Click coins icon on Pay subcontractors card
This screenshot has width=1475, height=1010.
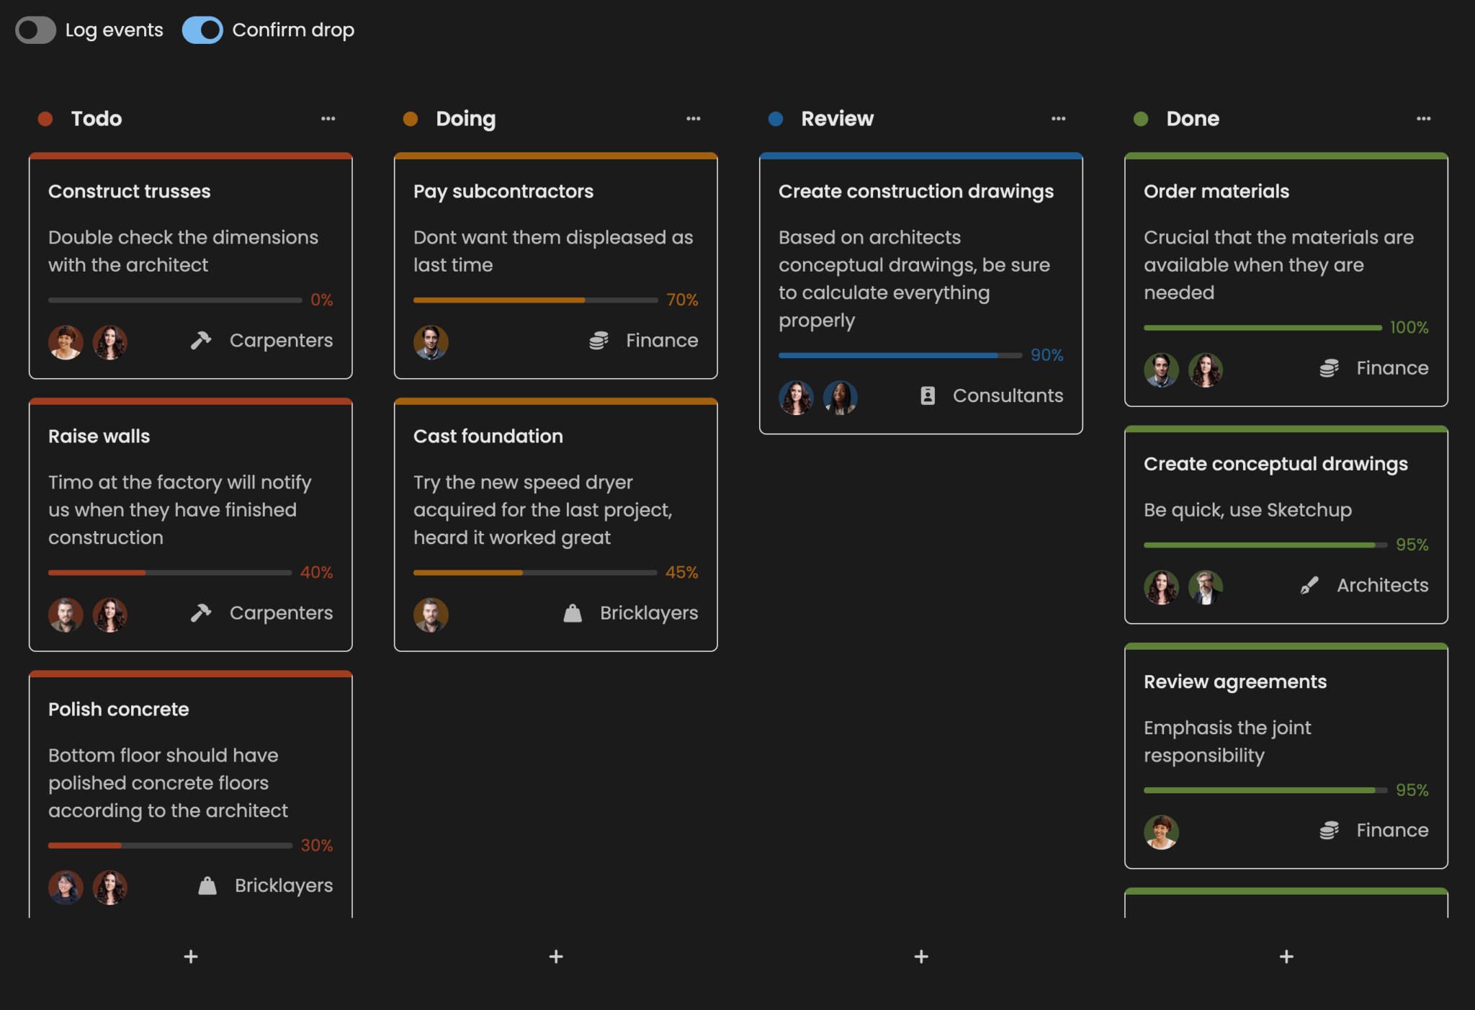[598, 340]
